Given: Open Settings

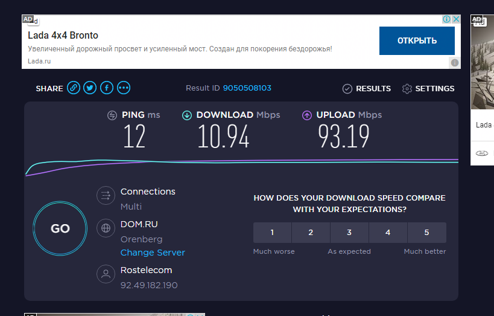Looking at the screenshot, I should pyautogui.click(x=428, y=89).
